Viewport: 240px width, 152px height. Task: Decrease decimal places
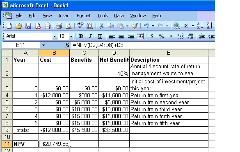[x=190, y=36]
